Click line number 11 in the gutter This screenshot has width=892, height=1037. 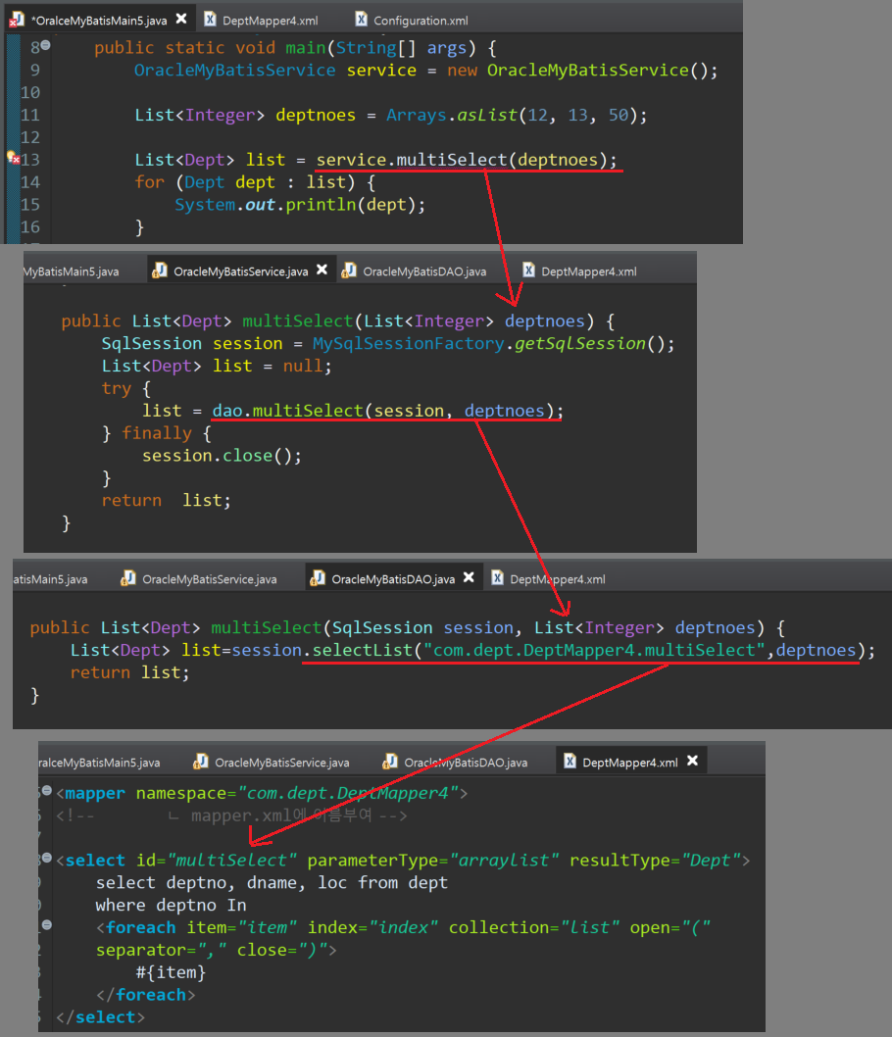30,115
